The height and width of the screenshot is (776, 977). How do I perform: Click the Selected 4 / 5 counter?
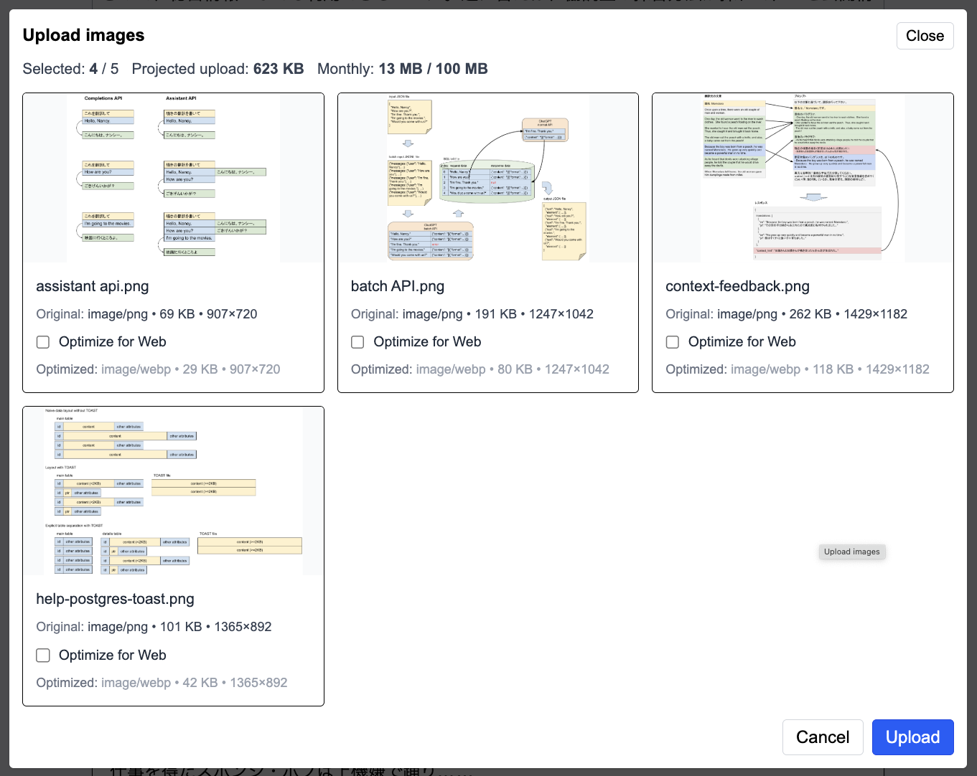[70, 69]
